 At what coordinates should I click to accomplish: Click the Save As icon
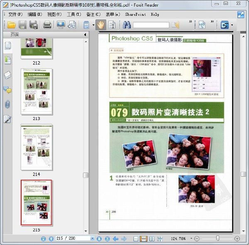(34, 25)
